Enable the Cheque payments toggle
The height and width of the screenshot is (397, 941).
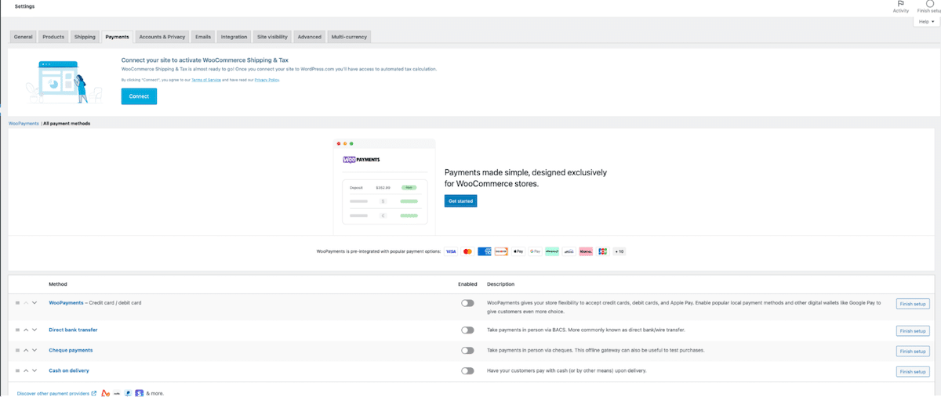pyautogui.click(x=467, y=350)
